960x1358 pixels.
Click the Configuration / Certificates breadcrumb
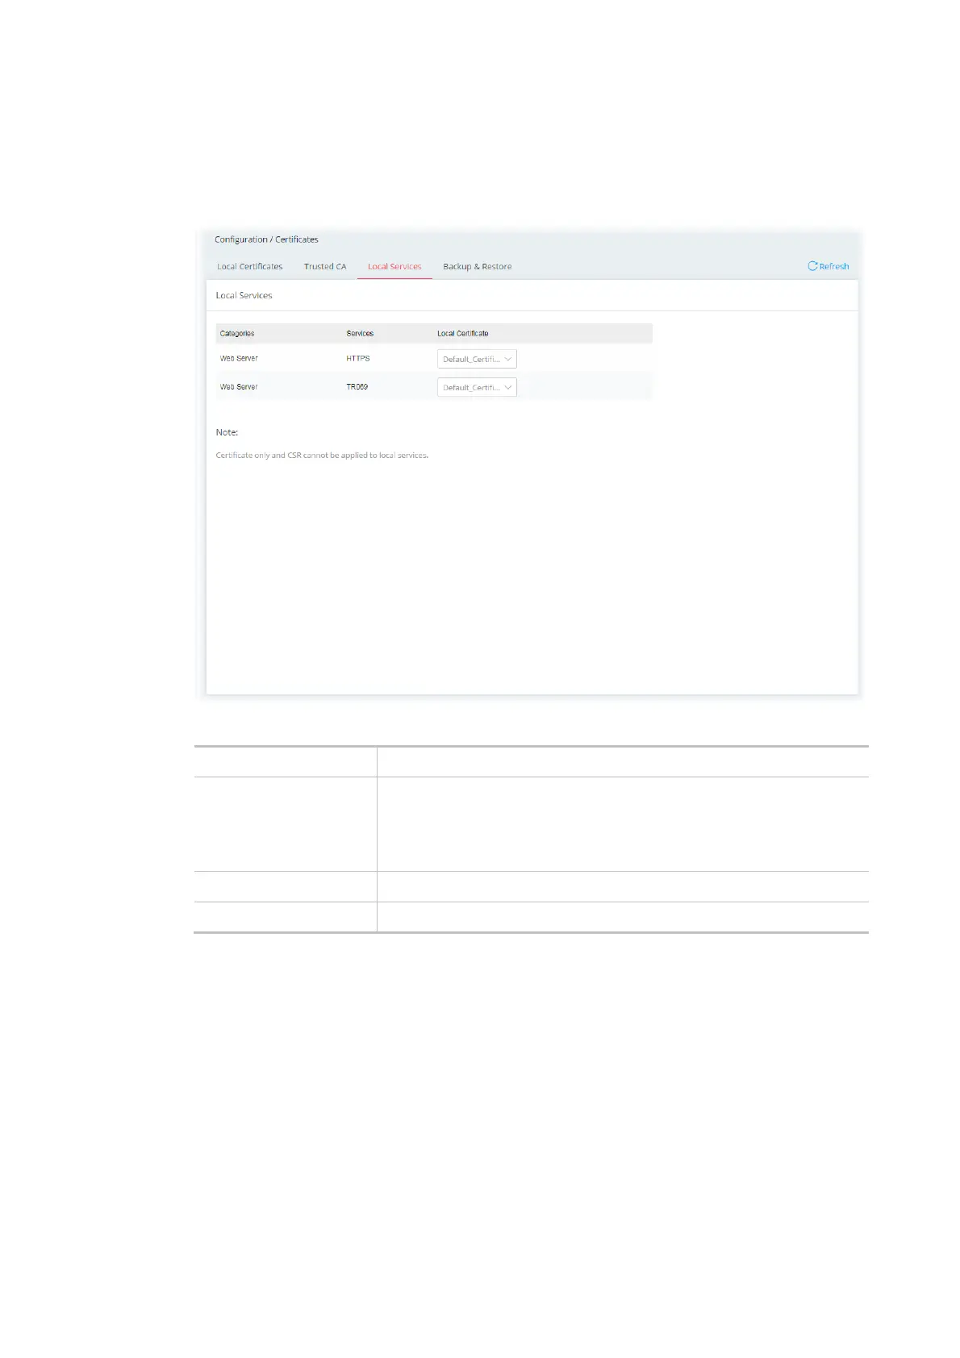pos(266,240)
